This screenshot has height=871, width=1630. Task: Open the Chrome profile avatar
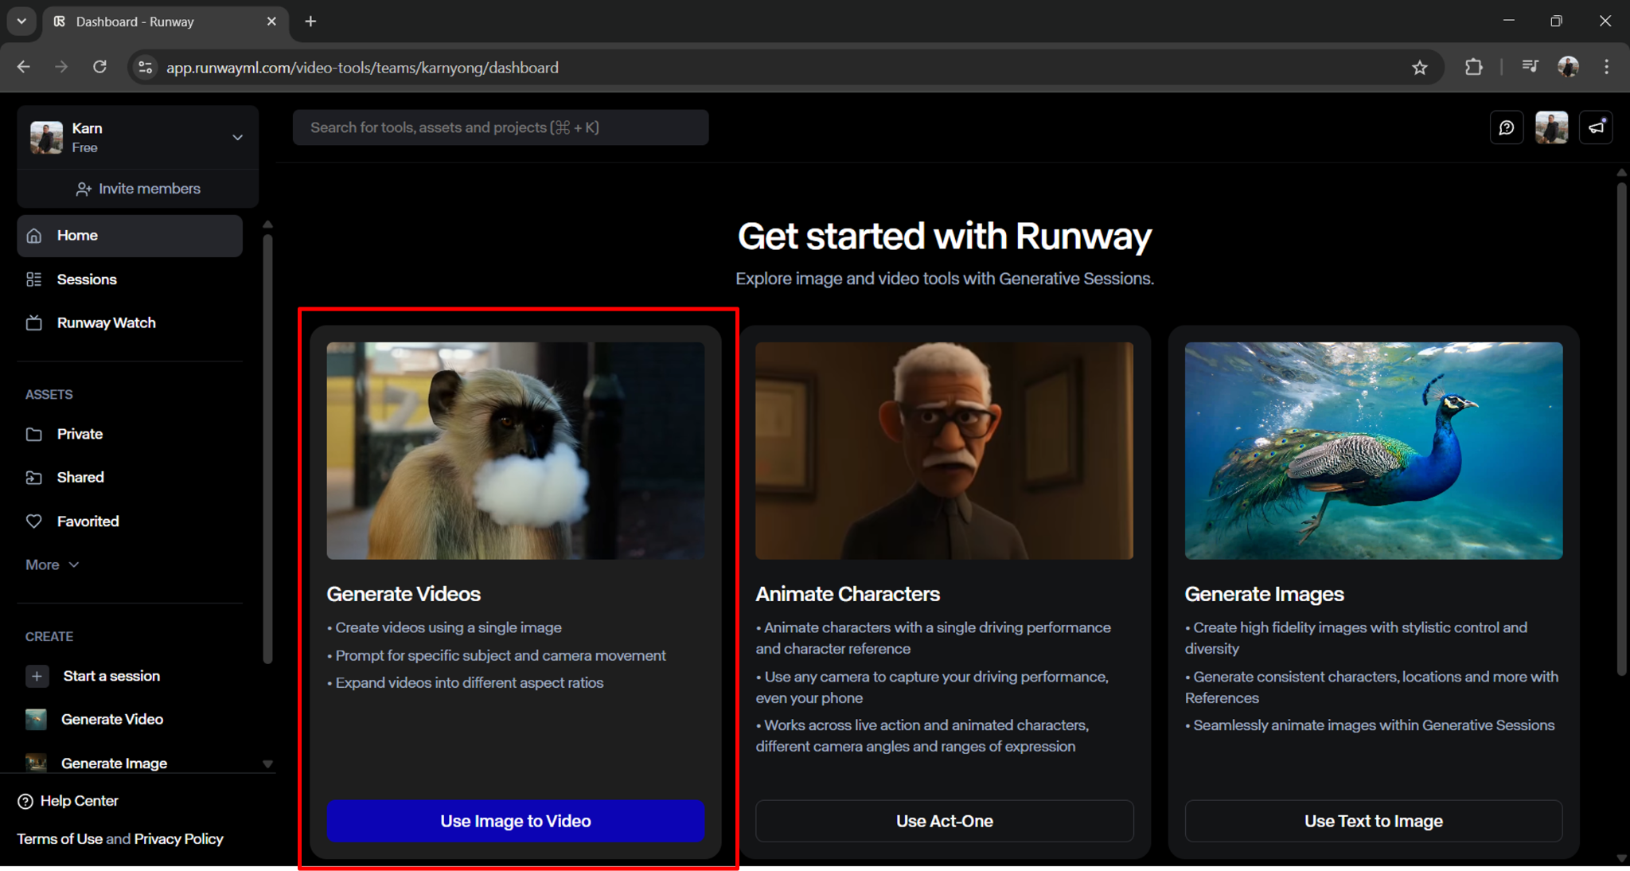[1568, 67]
